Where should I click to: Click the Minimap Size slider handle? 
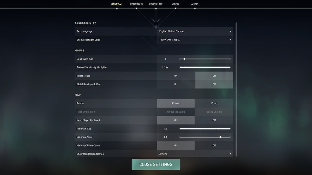click(x=218, y=129)
